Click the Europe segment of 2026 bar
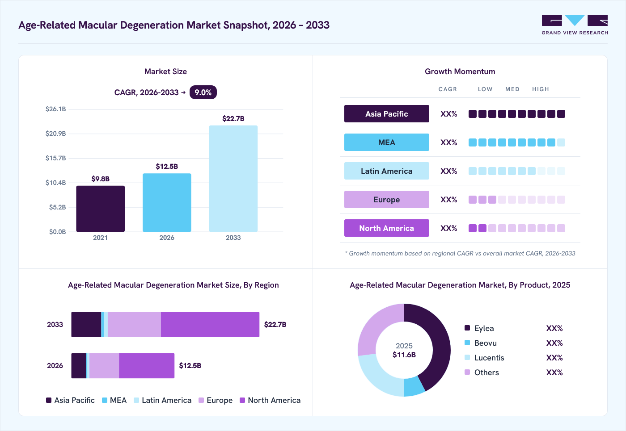This screenshot has width=626, height=431. tap(104, 366)
